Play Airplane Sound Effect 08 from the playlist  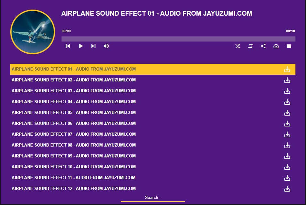click(x=73, y=145)
